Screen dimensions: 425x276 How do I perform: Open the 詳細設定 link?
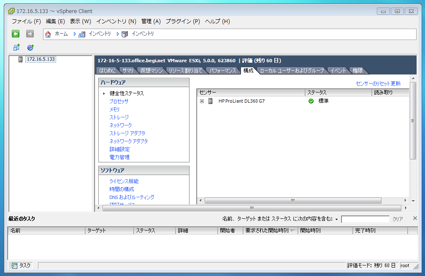click(x=119, y=149)
